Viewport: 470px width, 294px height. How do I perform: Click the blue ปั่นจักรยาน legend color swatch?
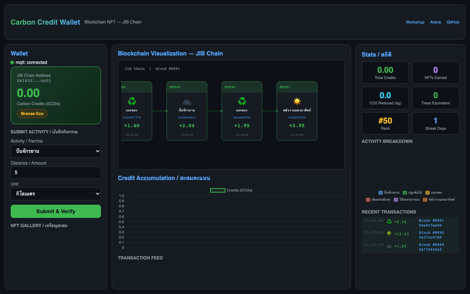(x=380, y=193)
